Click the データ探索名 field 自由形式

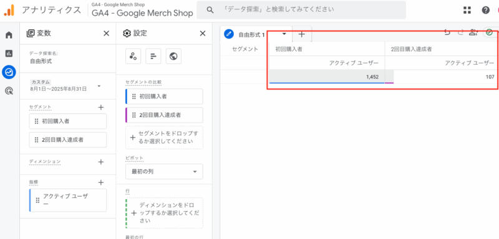click(x=41, y=61)
